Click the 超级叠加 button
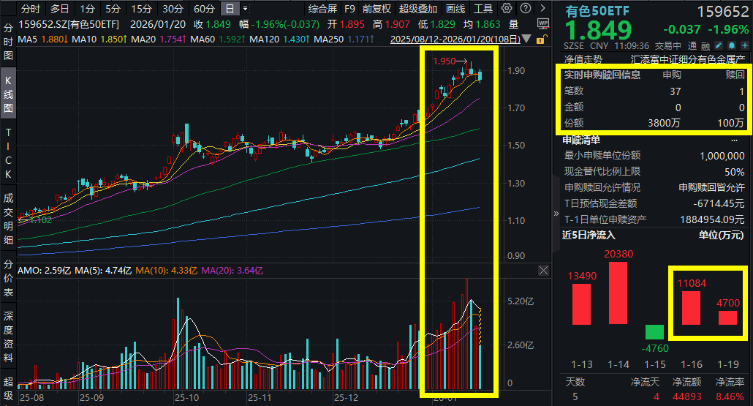Viewport: 753px width, 406px height. [418, 9]
